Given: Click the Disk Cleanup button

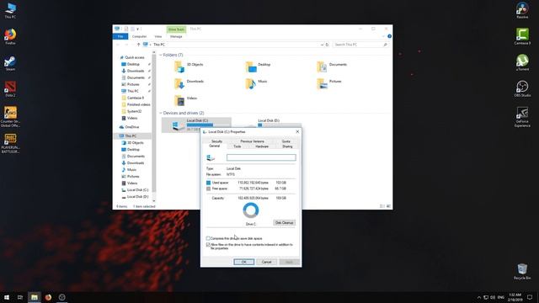Looking at the screenshot, I should pos(285,222).
